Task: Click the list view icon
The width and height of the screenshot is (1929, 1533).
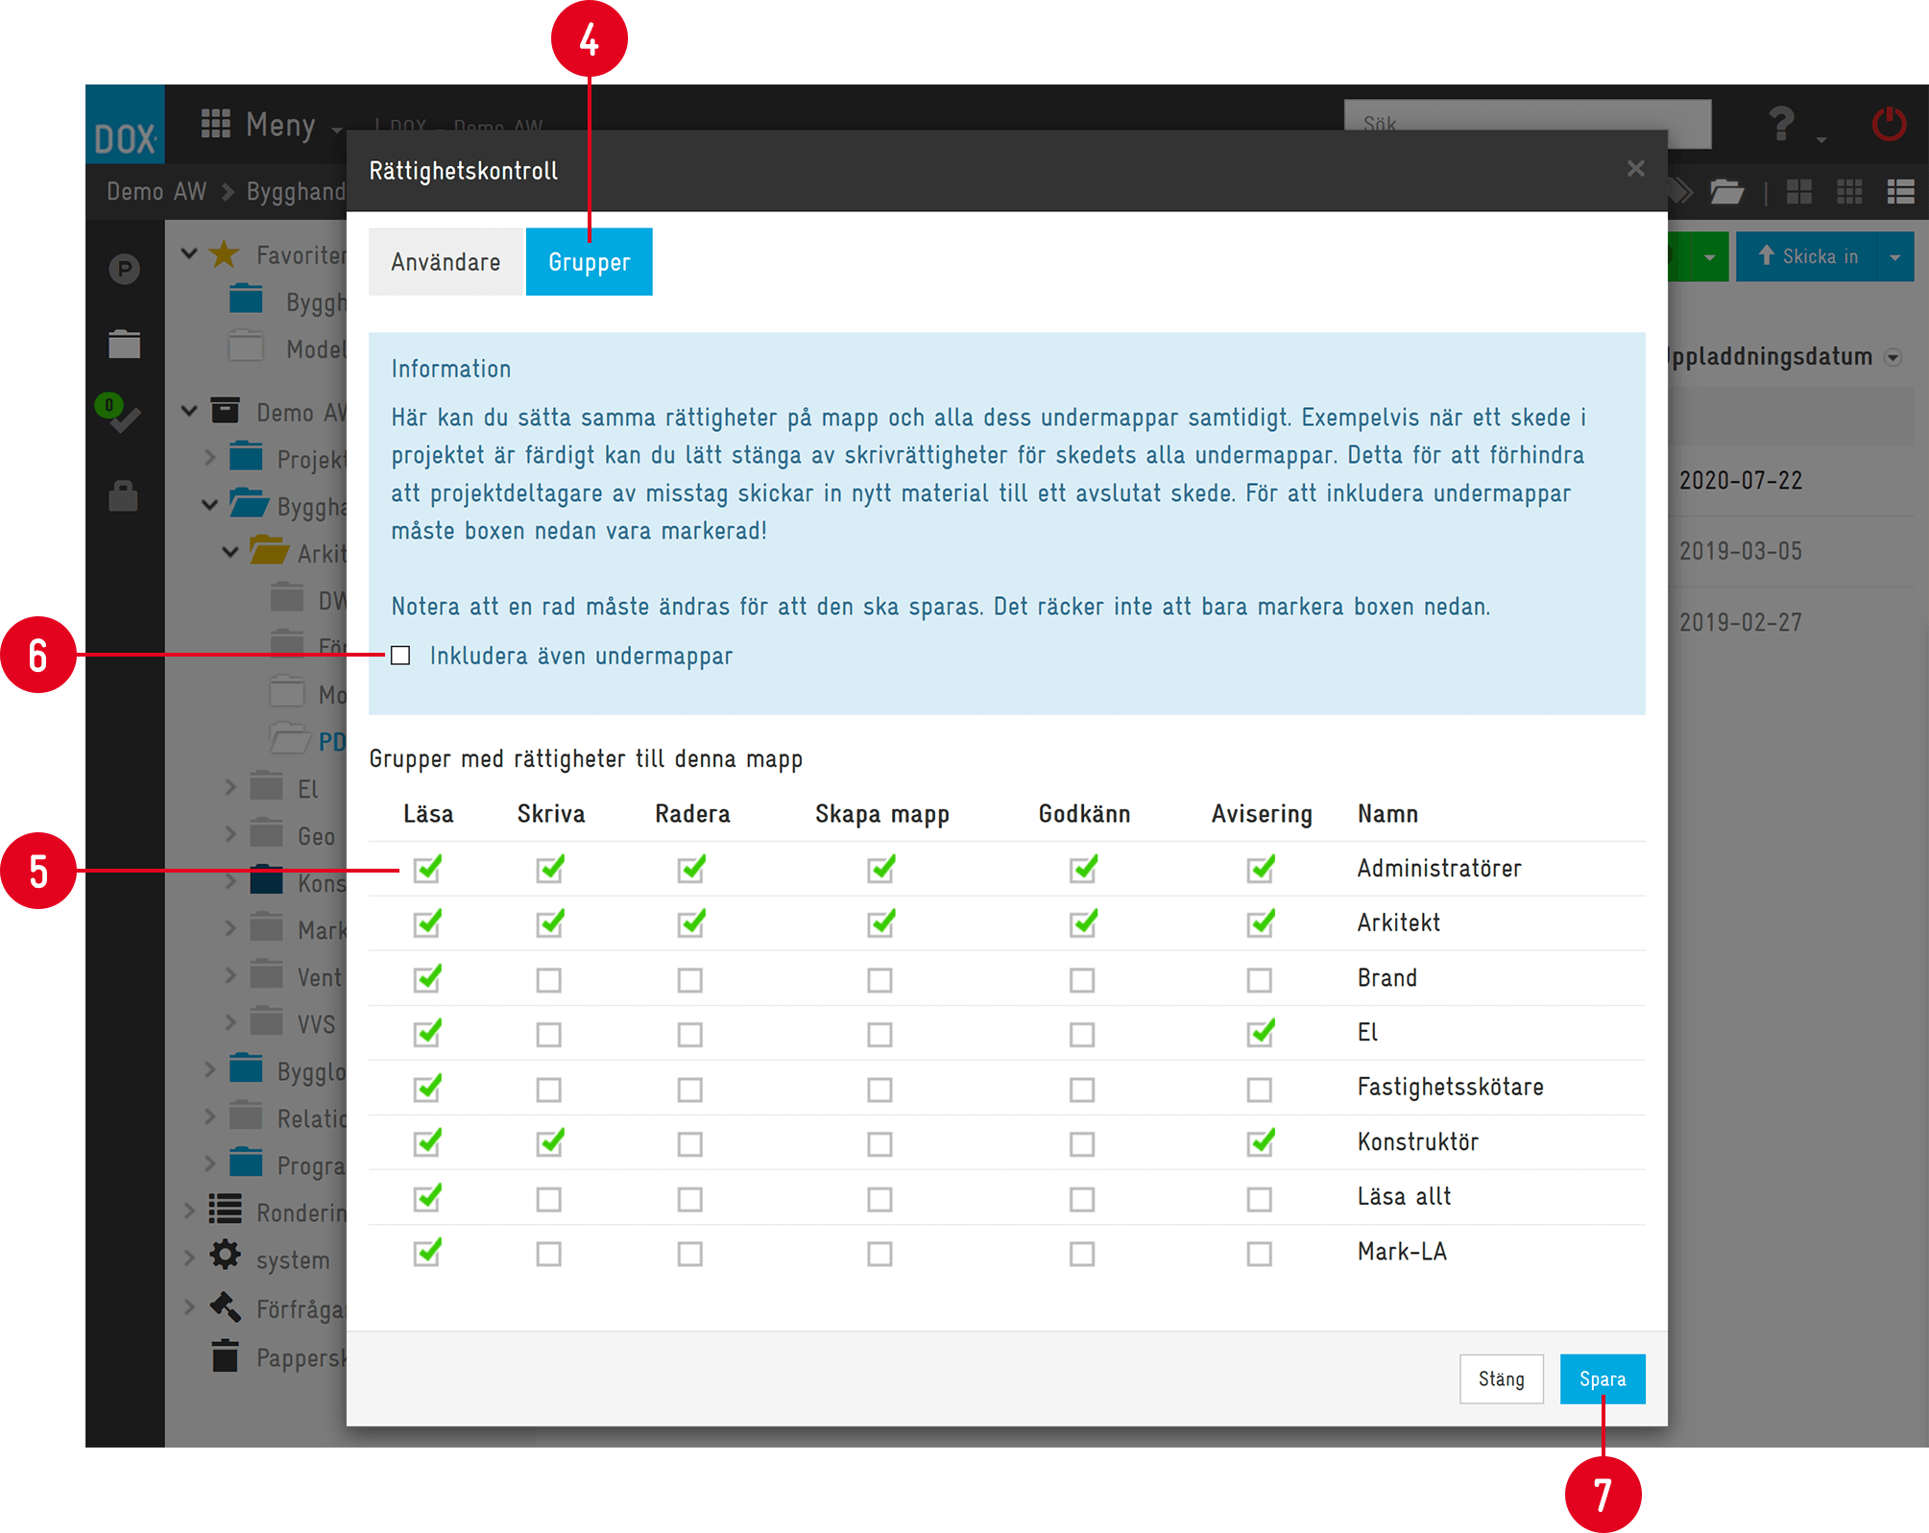Action: [1900, 192]
